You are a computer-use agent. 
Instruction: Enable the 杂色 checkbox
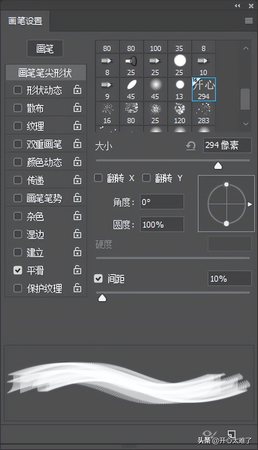[18, 216]
